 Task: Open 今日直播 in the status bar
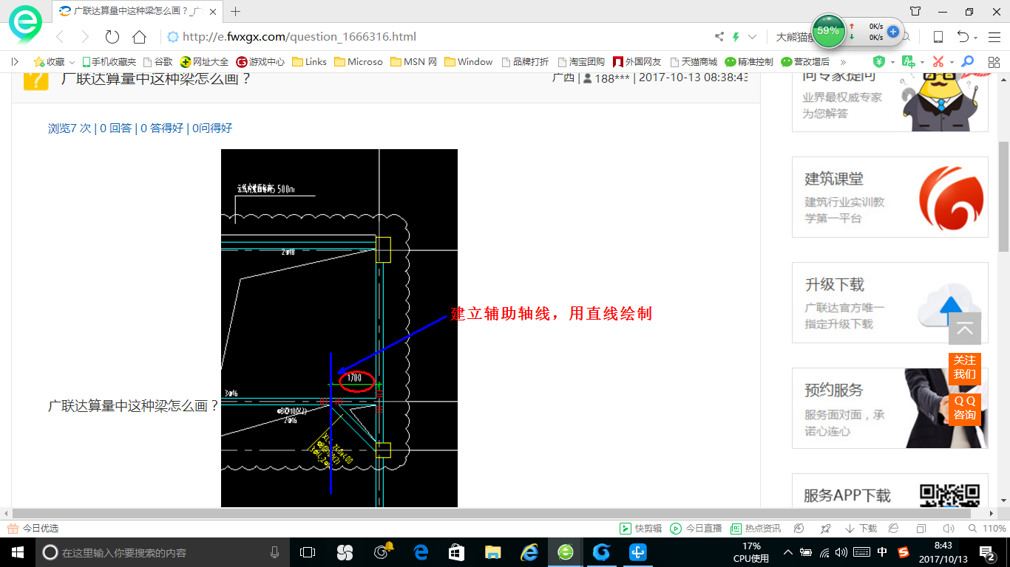(x=696, y=529)
